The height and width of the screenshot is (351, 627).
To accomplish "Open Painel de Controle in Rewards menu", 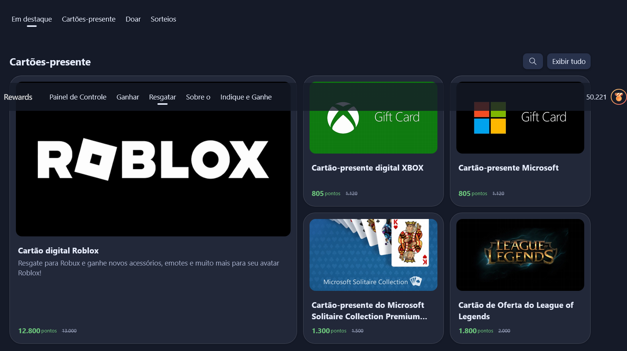I will coord(78,97).
